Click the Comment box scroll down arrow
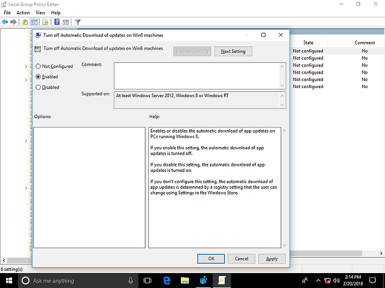The height and width of the screenshot is (288, 385). click(x=282, y=85)
